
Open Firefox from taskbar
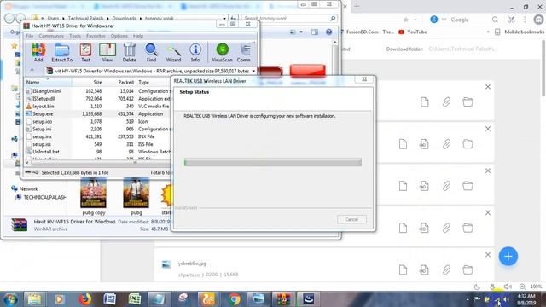84,299
